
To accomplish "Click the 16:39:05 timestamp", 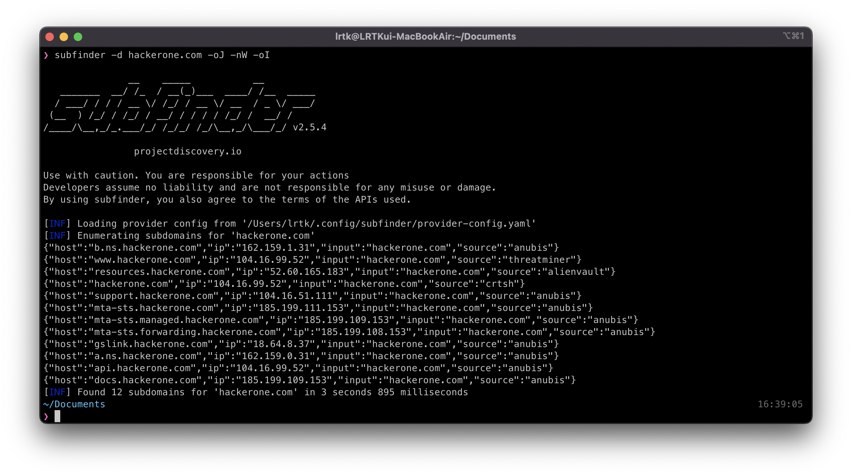I will coord(780,404).
